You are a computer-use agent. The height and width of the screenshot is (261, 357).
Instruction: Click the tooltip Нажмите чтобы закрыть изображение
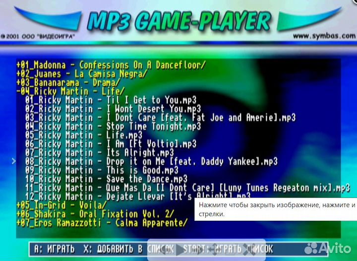pos(276,209)
